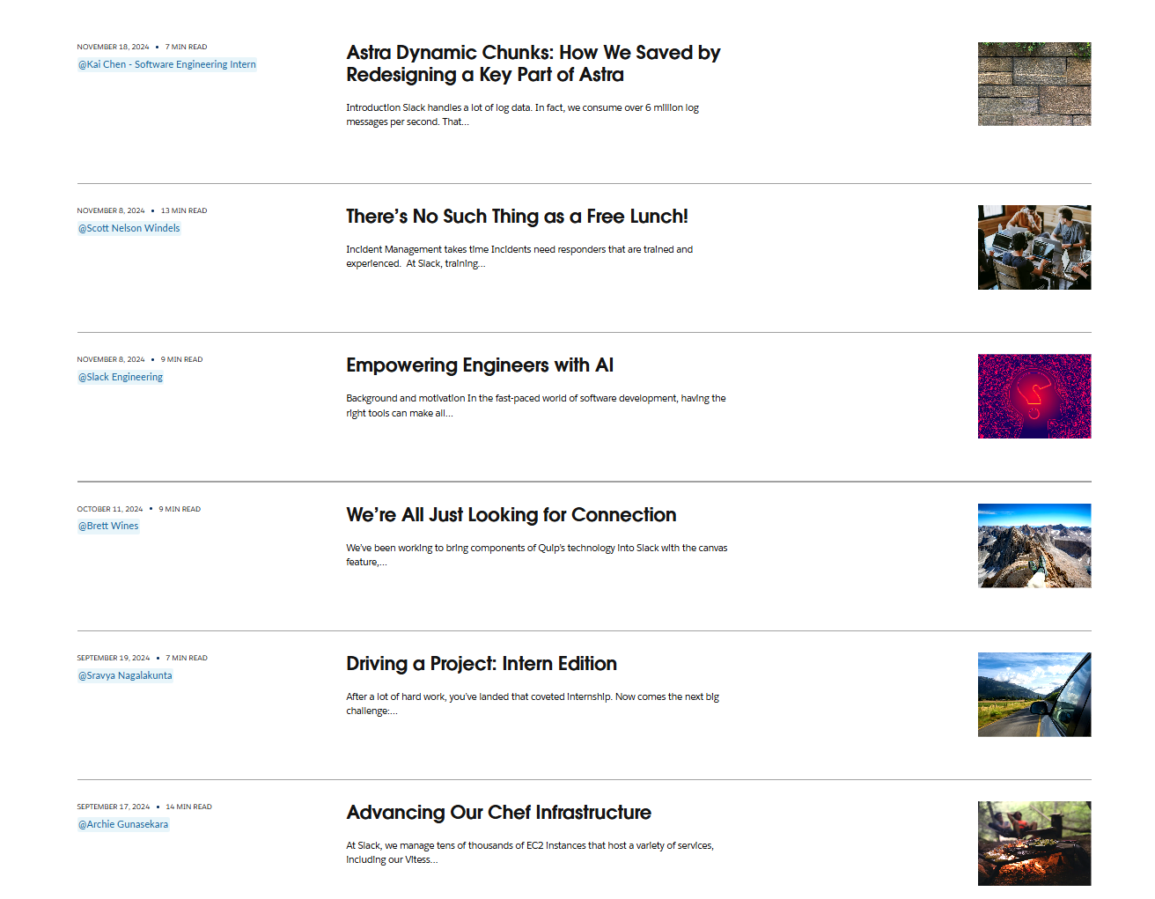View @Sravya Nagalakunta author page
Image resolution: width=1155 pixels, height=899 pixels.
click(x=125, y=675)
